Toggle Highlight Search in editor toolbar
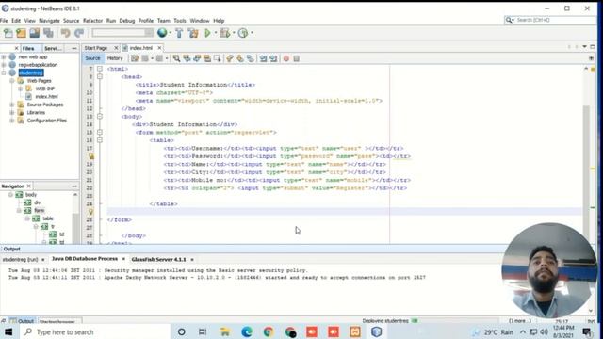603x339 pixels. pos(207,58)
